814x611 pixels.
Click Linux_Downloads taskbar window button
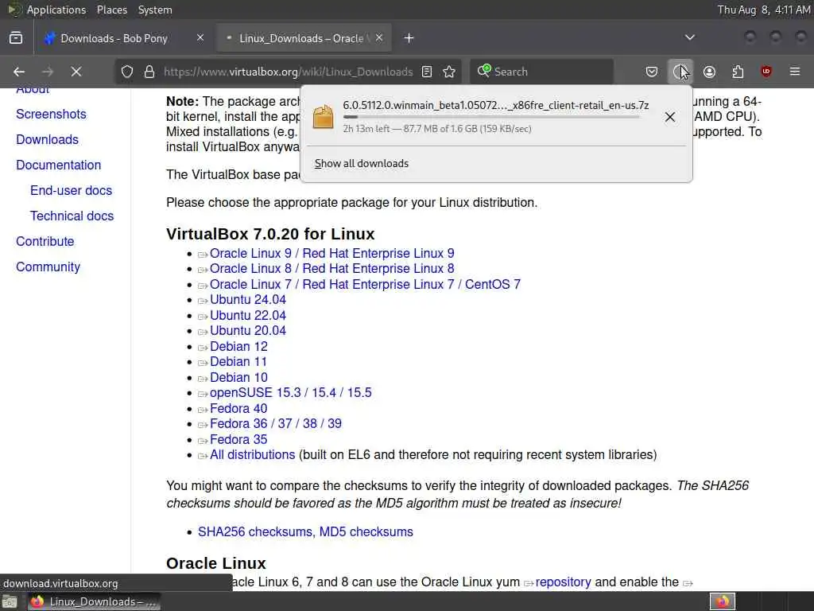tap(94, 601)
